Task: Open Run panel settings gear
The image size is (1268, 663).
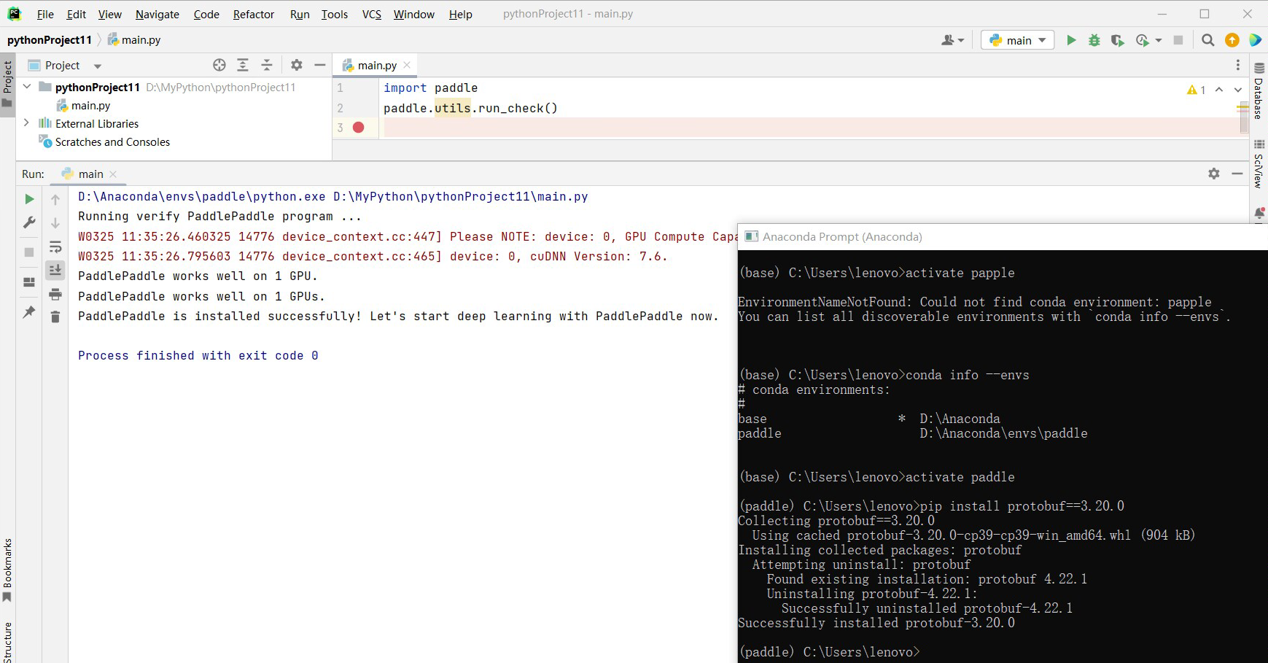Action: pos(1213,174)
